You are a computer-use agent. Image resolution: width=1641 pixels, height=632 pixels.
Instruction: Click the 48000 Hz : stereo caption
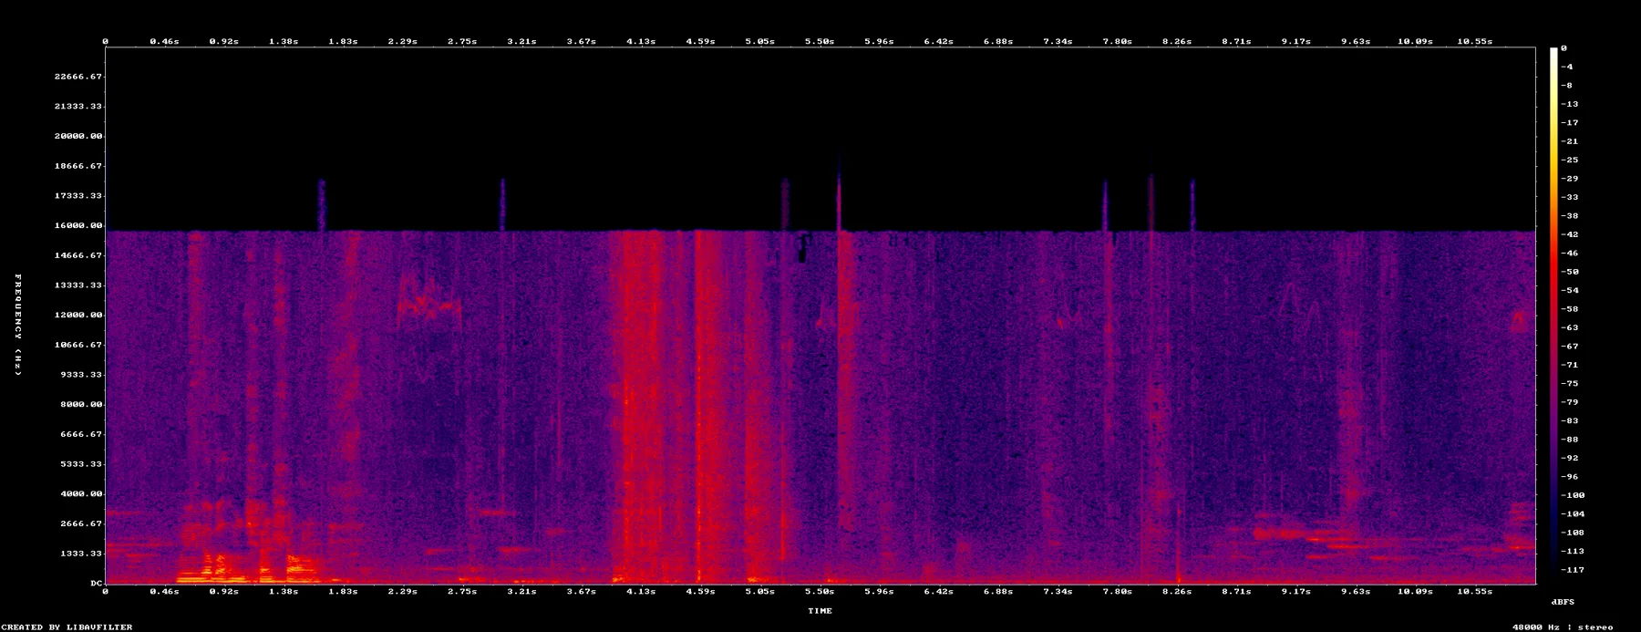pos(1563,627)
